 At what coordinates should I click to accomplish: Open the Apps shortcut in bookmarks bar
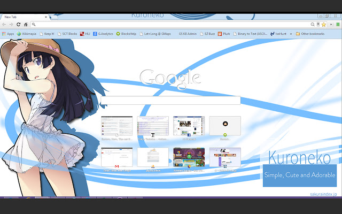point(8,34)
